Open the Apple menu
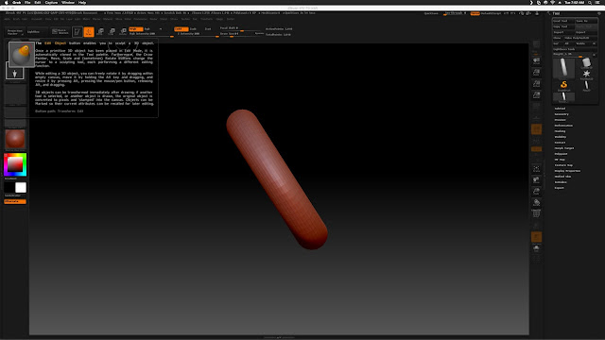 [6, 2]
